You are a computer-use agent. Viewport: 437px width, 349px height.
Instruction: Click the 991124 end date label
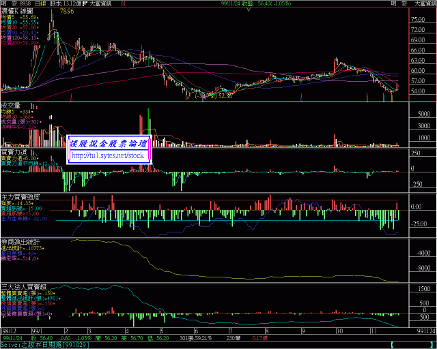(x=426, y=331)
